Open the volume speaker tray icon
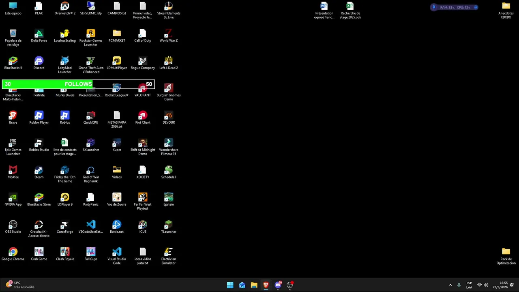Image resolution: width=519 pixels, height=292 pixels. point(486,285)
